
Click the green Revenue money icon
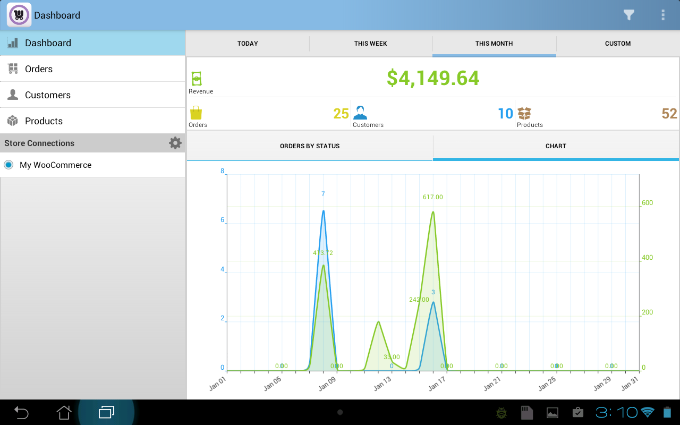[197, 79]
